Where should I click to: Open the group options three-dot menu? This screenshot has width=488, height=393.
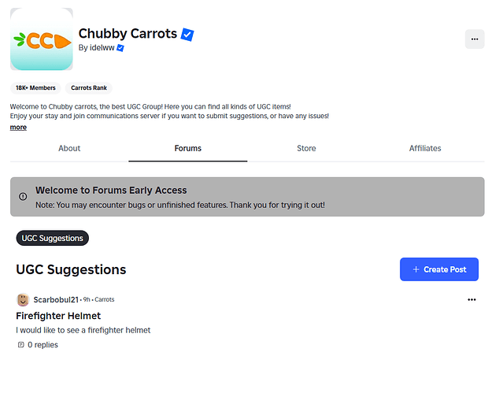pos(474,39)
